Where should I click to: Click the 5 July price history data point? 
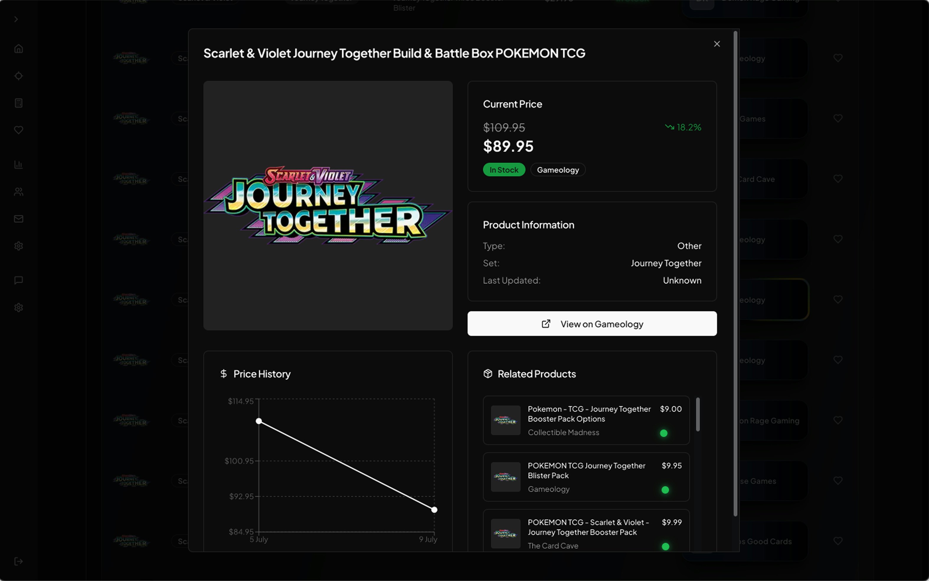coord(259,421)
